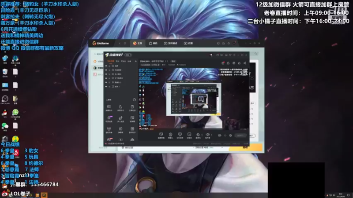The image size is (353, 198).
Task: Open the second top-row toolbox tool with person icon
Action: (x=120, y=108)
